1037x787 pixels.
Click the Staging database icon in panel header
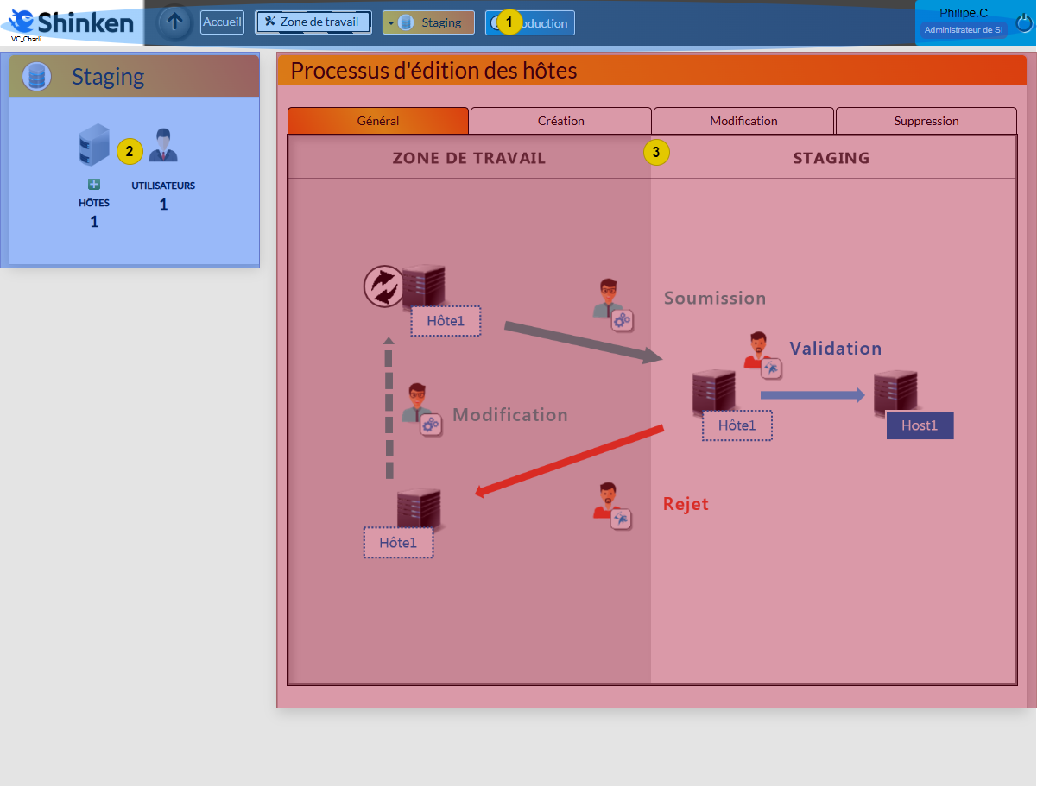click(x=36, y=76)
